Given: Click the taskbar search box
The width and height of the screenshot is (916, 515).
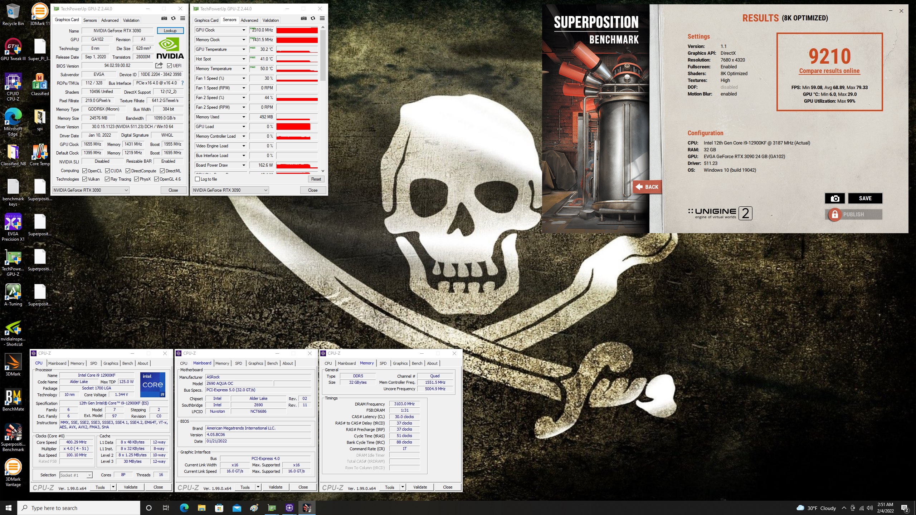Looking at the screenshot, I should pyautogui.click(x=79, y=508).
